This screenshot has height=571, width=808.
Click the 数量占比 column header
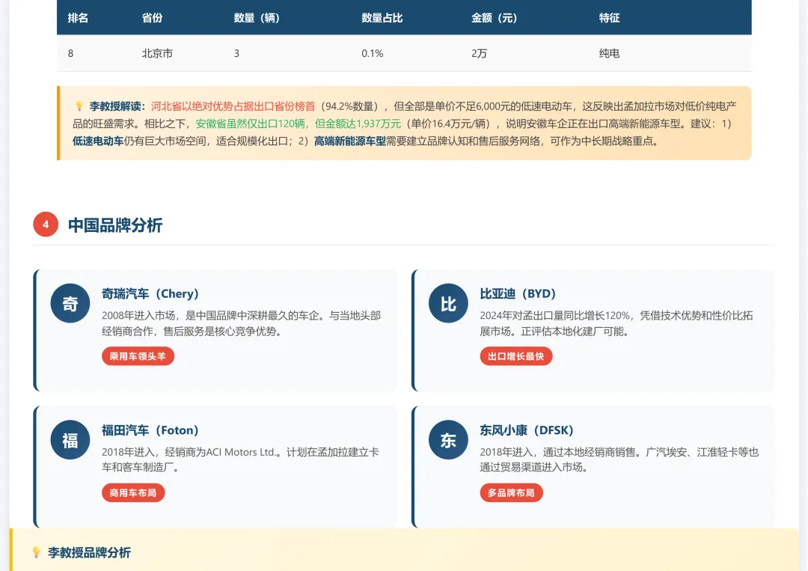point(382,18)
